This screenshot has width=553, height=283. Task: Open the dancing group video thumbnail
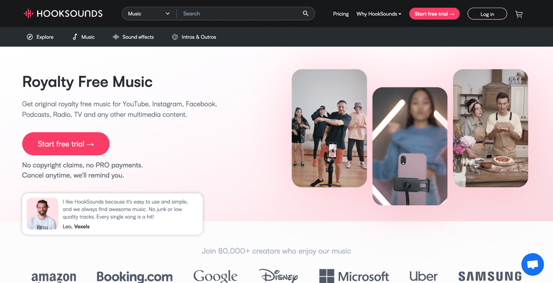[329, 128]
